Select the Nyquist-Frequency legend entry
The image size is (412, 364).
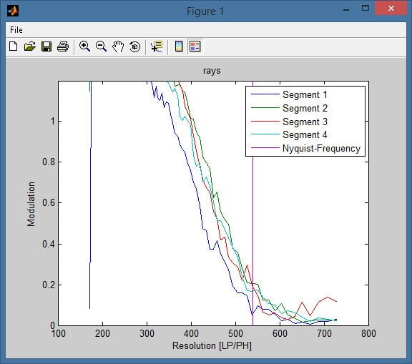305,148
